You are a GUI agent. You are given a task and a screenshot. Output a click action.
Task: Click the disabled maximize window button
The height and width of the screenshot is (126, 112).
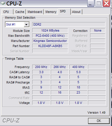pos(98,3)
